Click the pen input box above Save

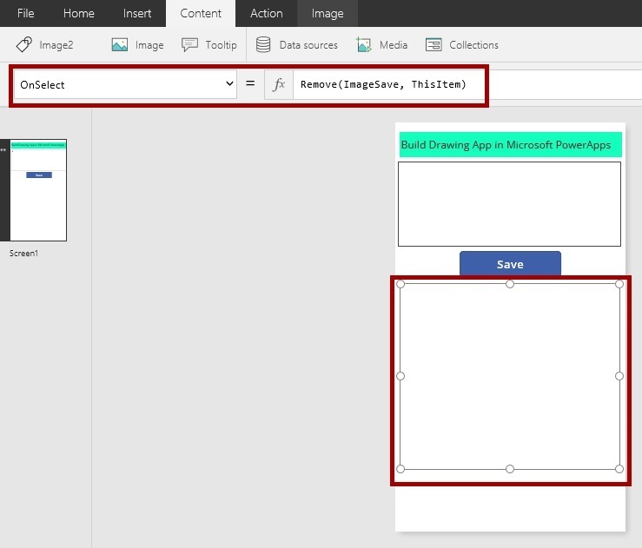pos(509,204)
